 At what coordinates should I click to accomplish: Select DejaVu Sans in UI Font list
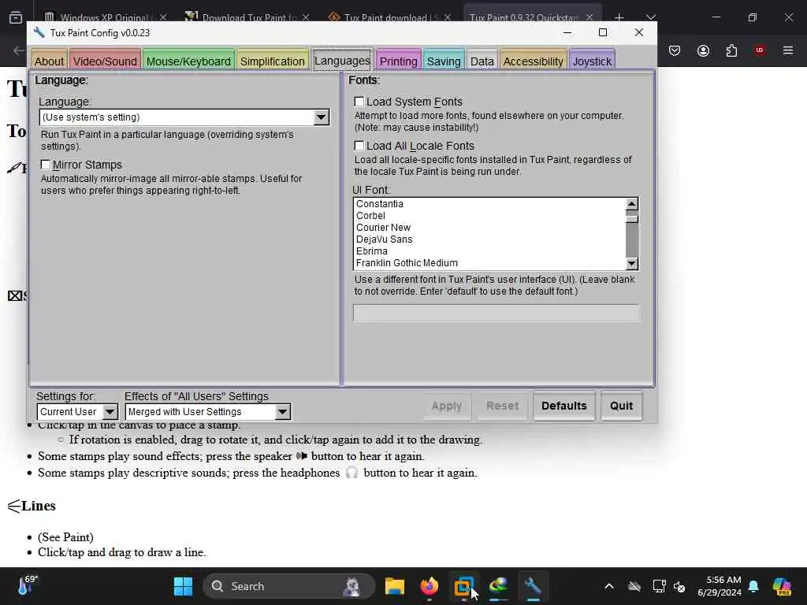385,239
